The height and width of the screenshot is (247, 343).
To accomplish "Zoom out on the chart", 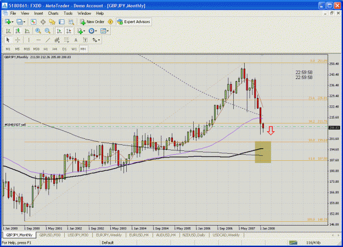I will coord(47,31).
